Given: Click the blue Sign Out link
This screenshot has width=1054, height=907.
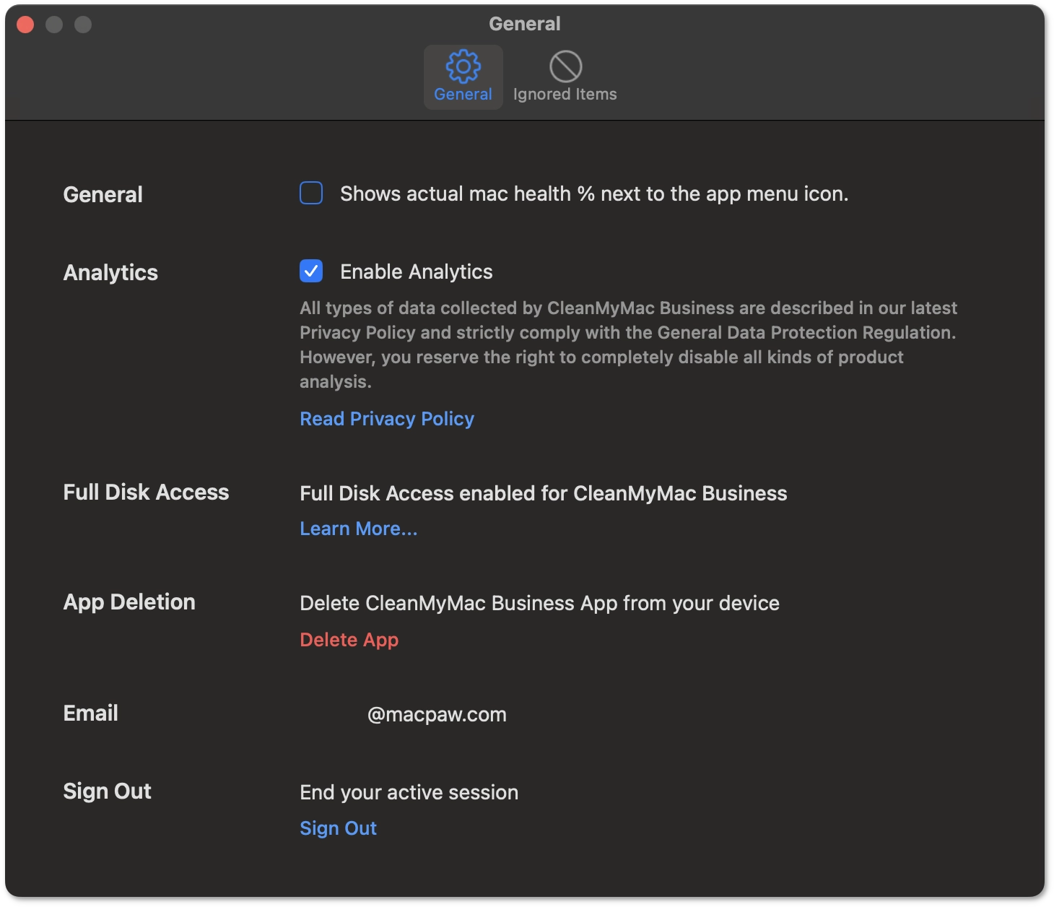Looking at the screenshot, I should (339, 828).
